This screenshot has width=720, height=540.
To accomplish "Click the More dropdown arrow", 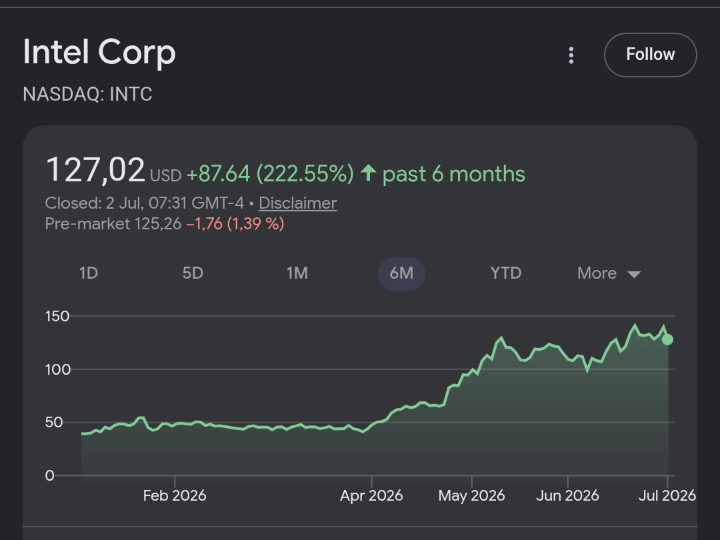I will pyautogui.click(x=634, y=275).
